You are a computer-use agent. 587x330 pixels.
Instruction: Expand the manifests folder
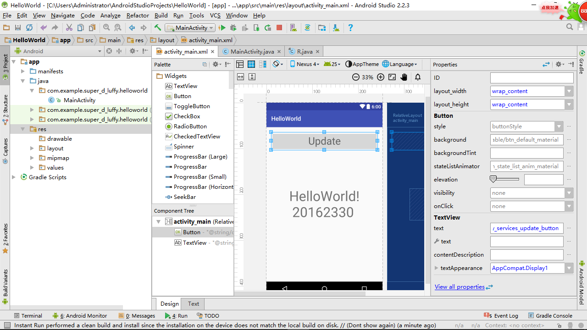tap(23, 71)
